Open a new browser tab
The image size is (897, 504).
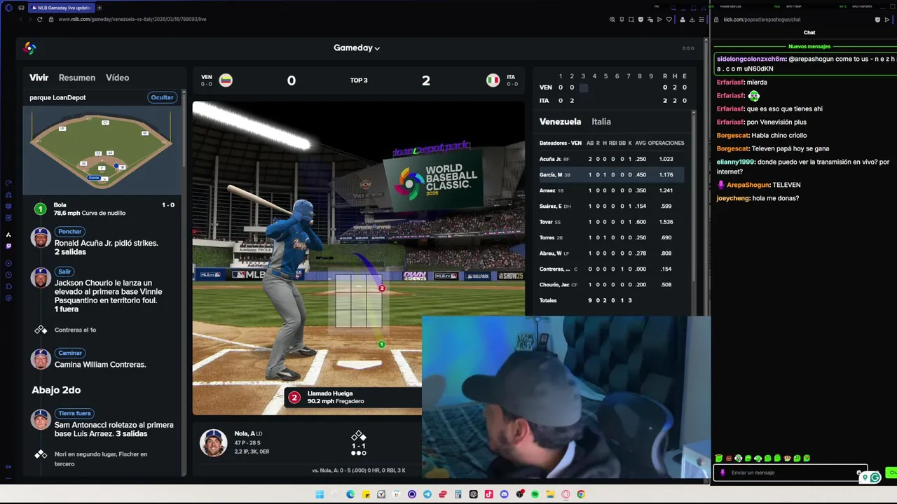pyautogui.click(x=100, y=8)
